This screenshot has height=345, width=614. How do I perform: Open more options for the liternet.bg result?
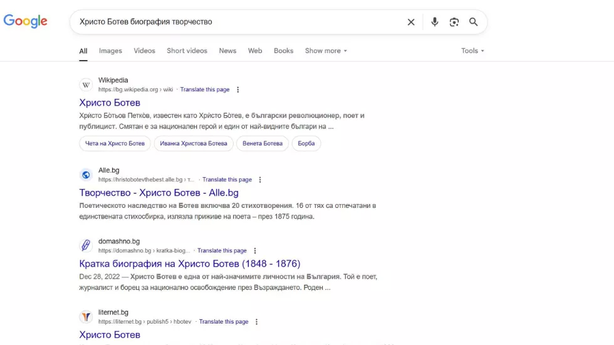coord(256,322)
